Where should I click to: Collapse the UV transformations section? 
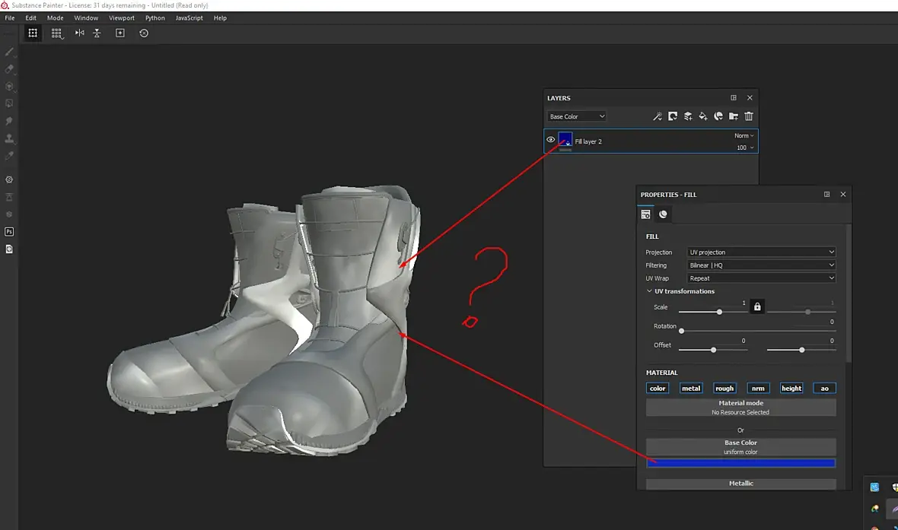click(x=649, y=291)
